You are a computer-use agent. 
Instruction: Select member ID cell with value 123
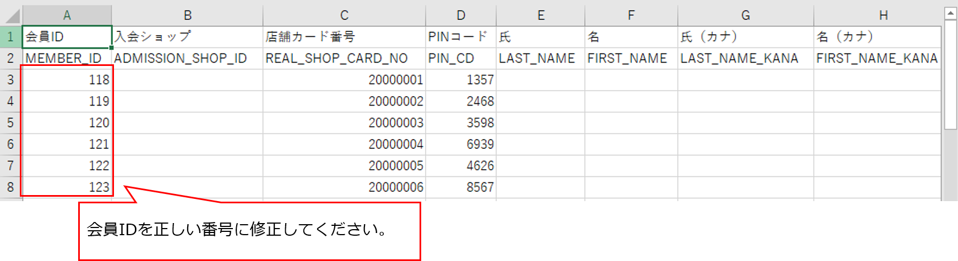tap(67, 187)
